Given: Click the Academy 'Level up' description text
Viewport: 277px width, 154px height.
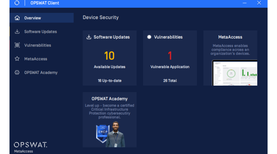Looking at the screenshot, I should click(x=110, y=111).
